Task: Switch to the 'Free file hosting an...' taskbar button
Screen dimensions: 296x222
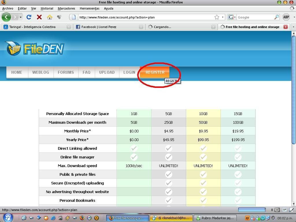Action: tap(127, 218)
